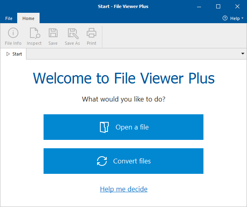
Task: Click the Open a file button
Action: [124, 127]
